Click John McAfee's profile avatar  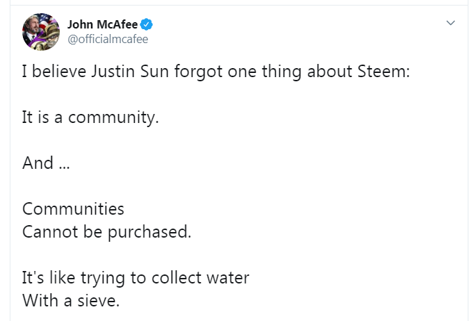coord(41,31)
